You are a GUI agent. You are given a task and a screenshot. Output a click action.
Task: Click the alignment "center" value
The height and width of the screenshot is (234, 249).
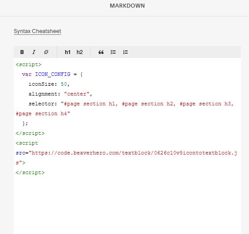point(77,94)
